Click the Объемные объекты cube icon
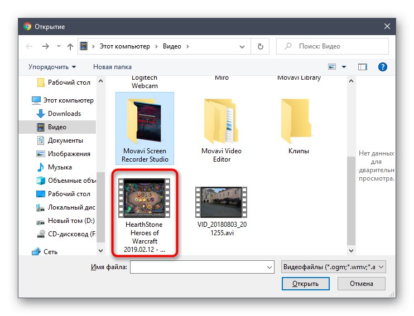Viewport: 414px width, 316px height. tap(40, 181)
